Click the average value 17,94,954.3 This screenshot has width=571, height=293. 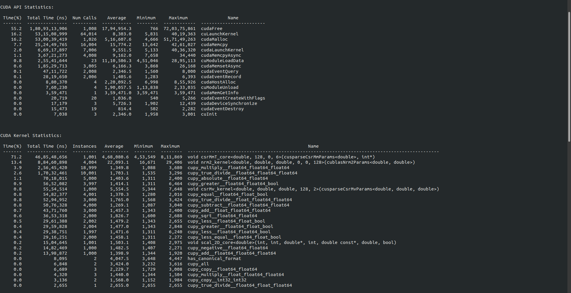click(x=117, y=29)
